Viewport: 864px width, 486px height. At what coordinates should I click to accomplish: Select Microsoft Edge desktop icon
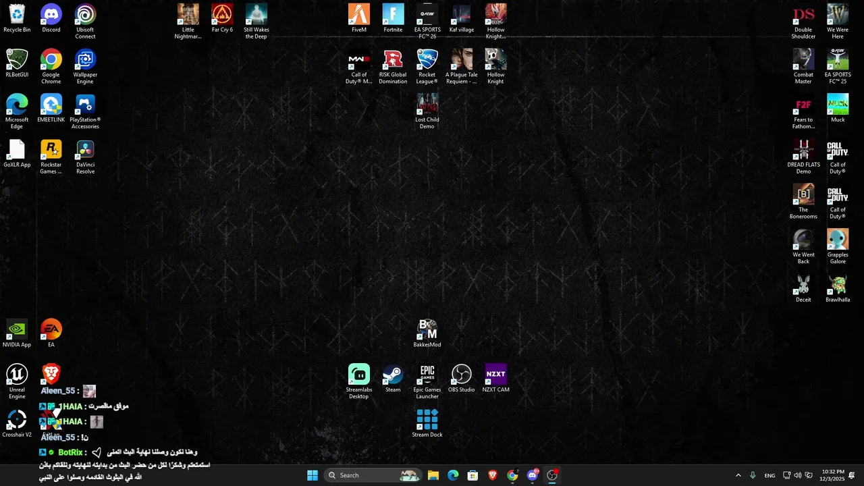click(17, 112)
